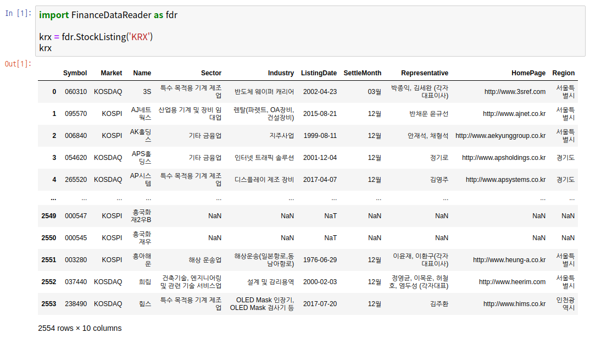
Task: Click the ListingDate column header
Action: pyautogui.click(x=319, y=73)
